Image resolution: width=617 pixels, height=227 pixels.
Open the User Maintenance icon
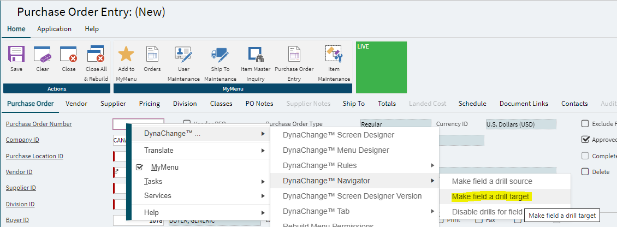click(x=183, y=55)
